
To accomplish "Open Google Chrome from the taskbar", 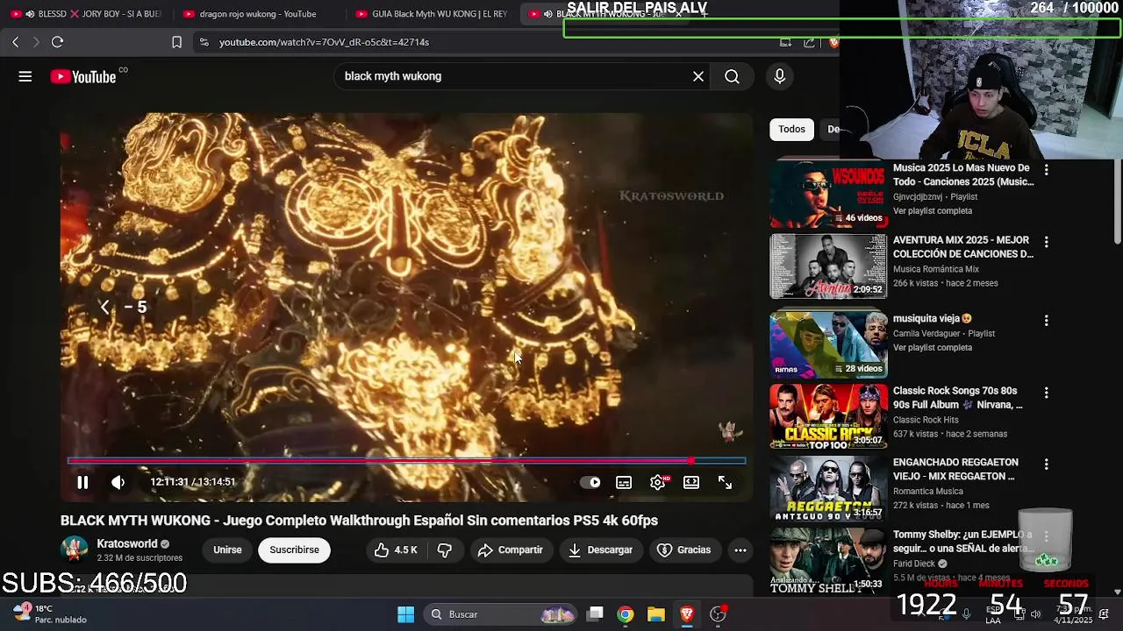I will [x=626, y=614].
